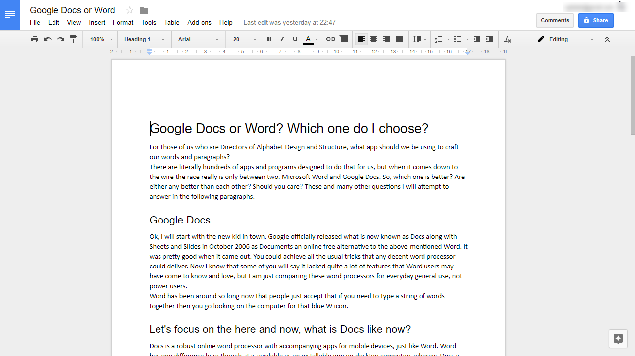Expand the bulleted list style arrow
635x356 pixels.
click(467, 39)
